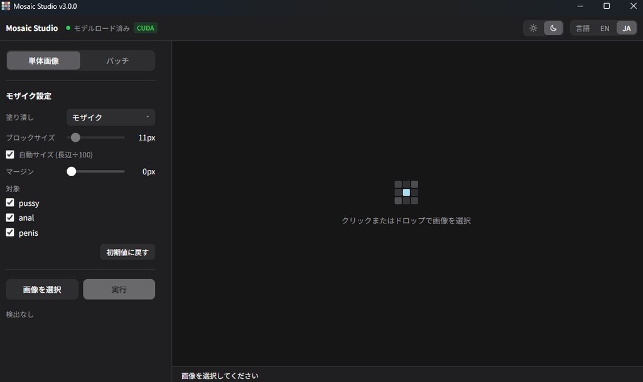Viewport: 643px width, 382px height.
Task: Click the 検出なし status text
Action: (19, 314)
